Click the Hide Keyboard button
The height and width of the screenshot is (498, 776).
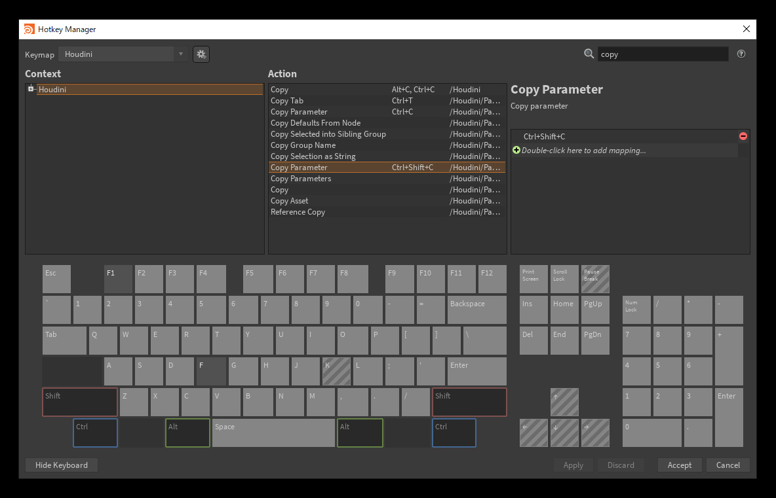pos(62,465)
